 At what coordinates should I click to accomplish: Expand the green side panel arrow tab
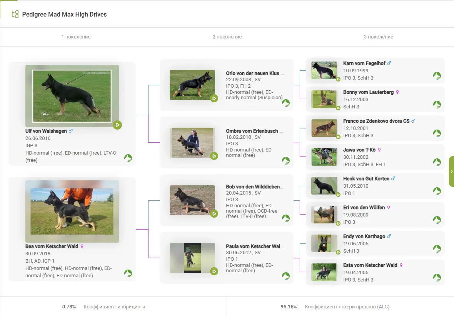click(451, 171)
